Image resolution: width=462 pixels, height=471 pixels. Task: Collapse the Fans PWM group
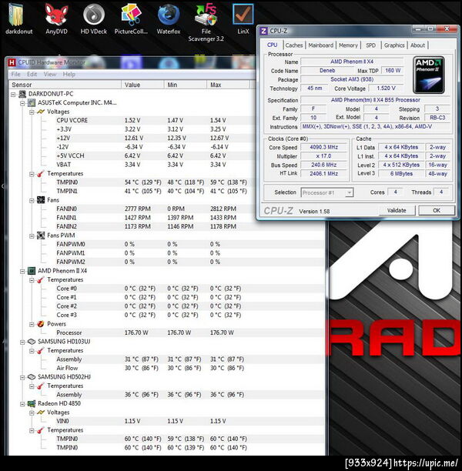32,235
